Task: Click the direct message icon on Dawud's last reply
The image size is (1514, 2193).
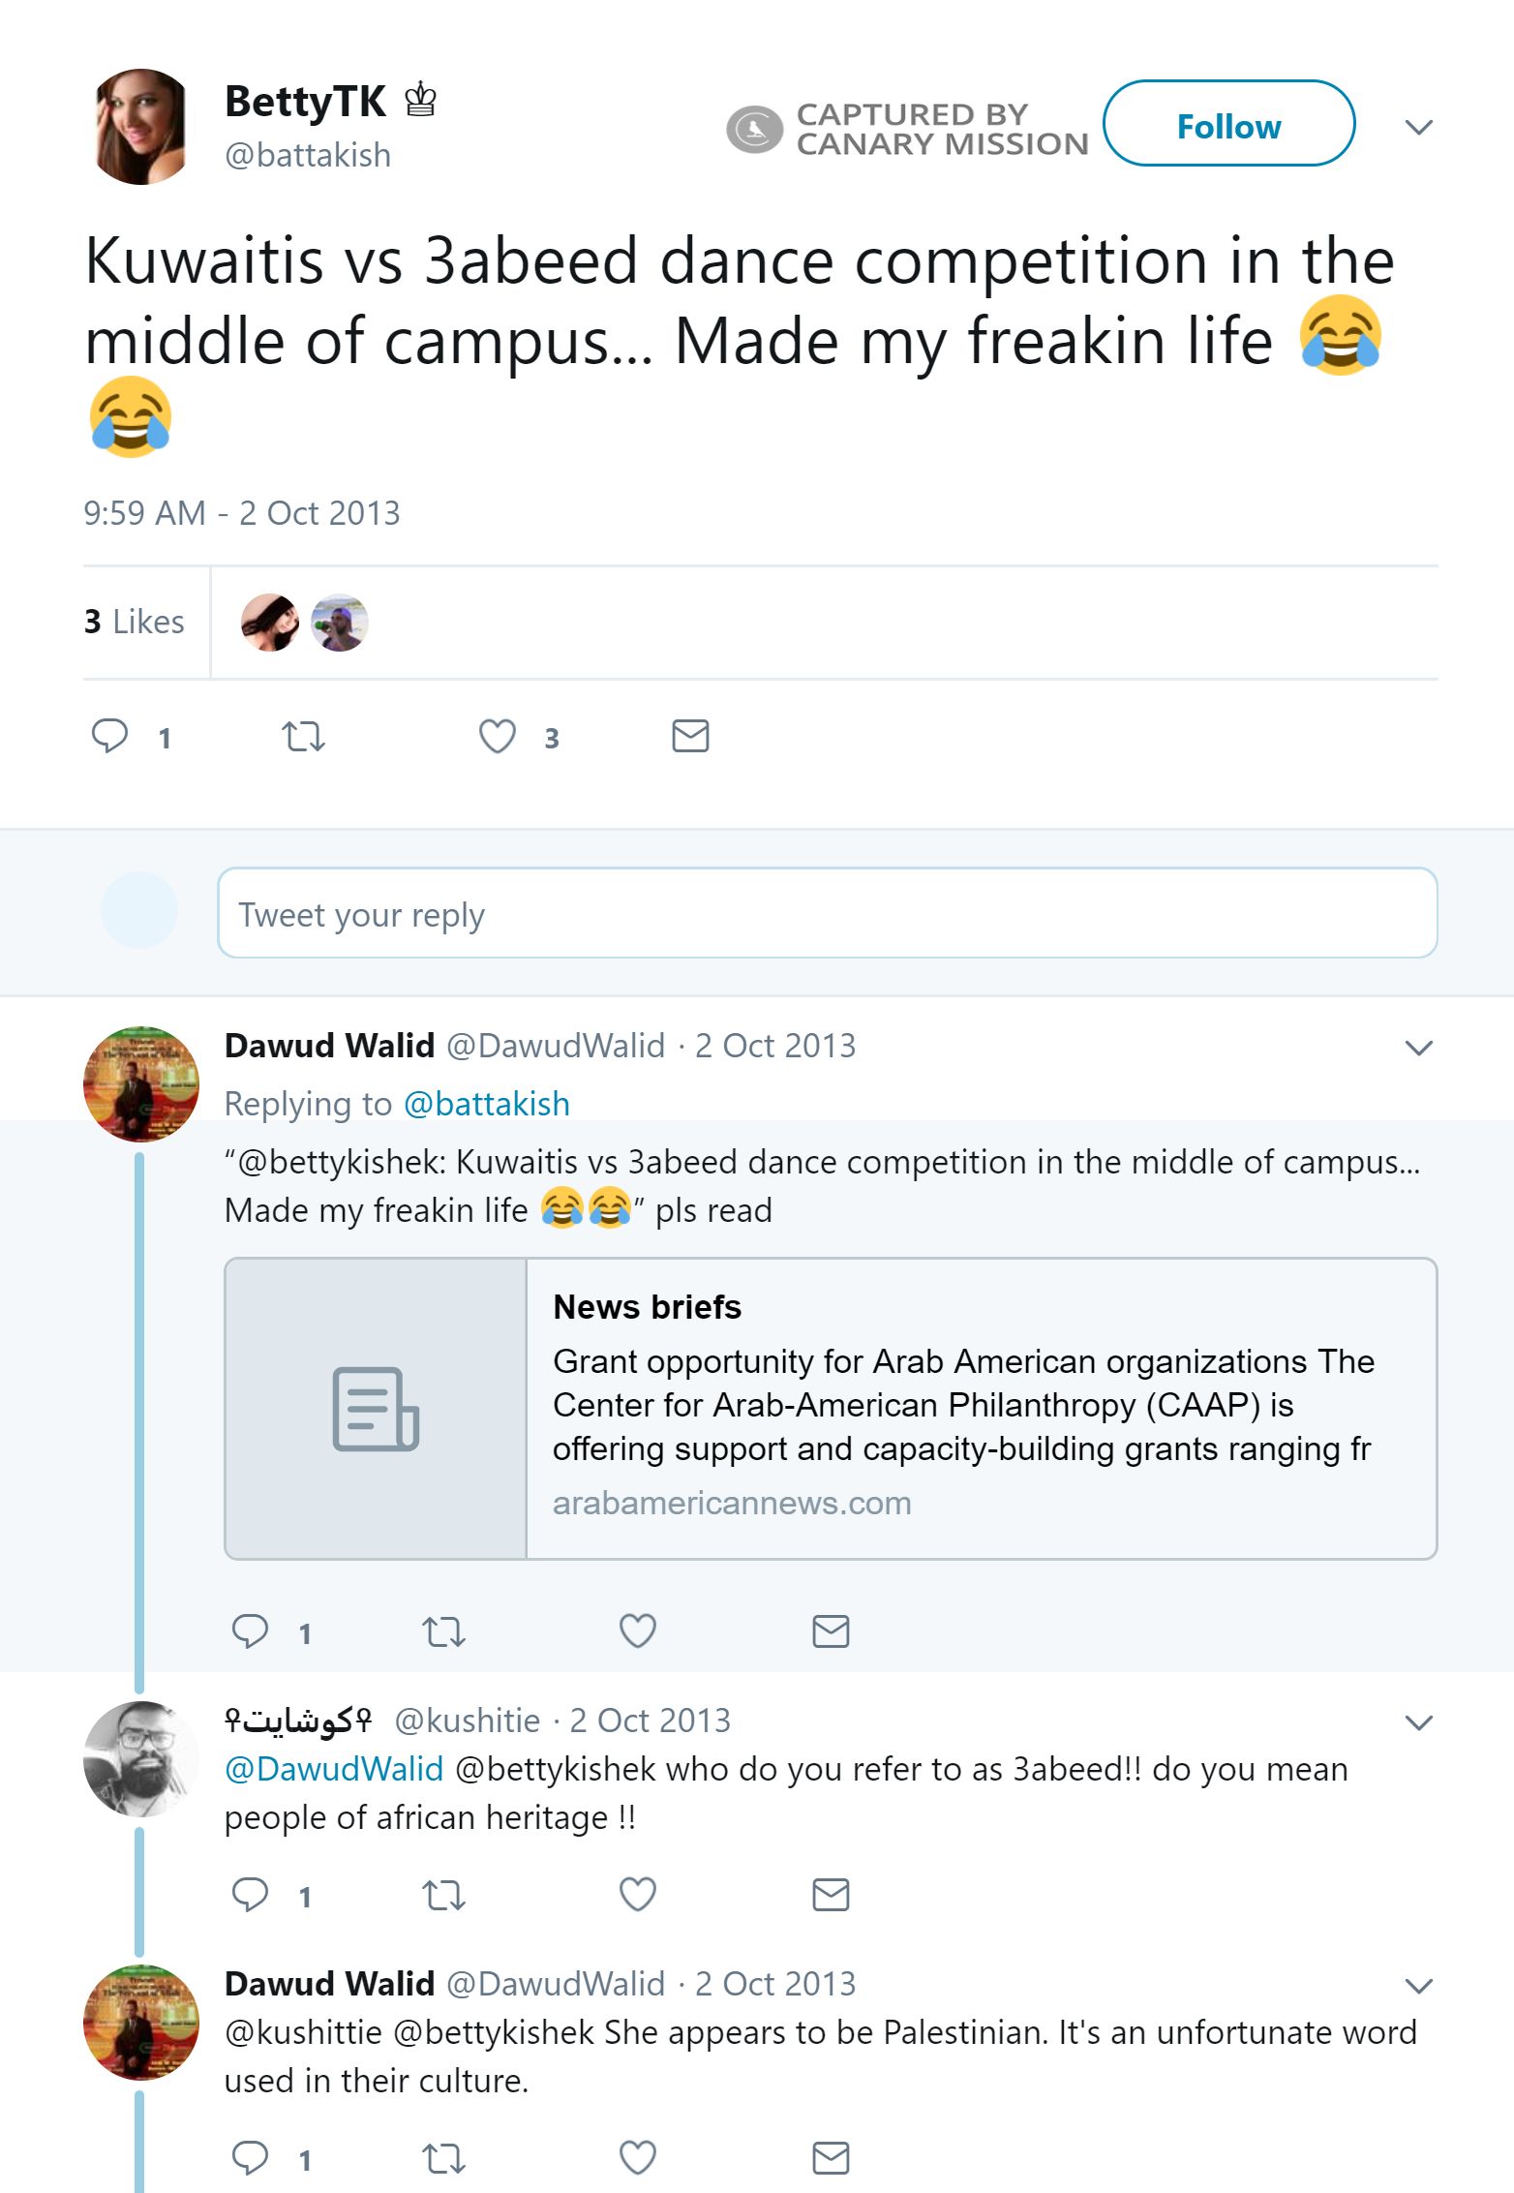Action: 831,2158
